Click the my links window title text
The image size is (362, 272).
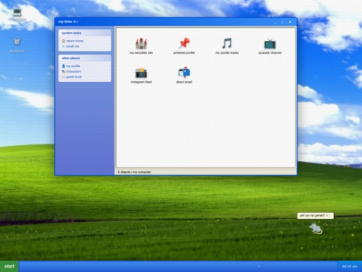coord(68,21)
